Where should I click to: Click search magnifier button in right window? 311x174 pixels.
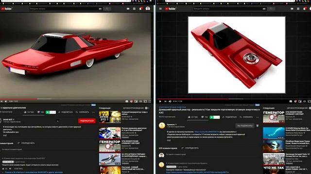[271, 9]
